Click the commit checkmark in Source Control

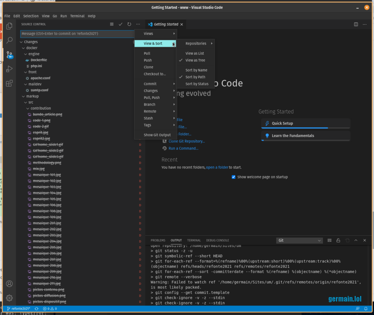click(x=121, y=24)
